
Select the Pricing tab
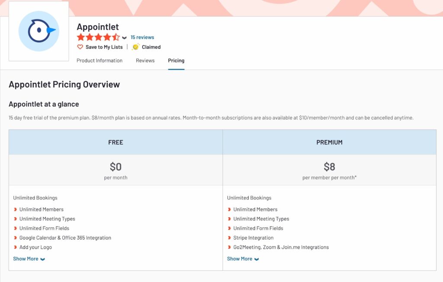[176, 60]
